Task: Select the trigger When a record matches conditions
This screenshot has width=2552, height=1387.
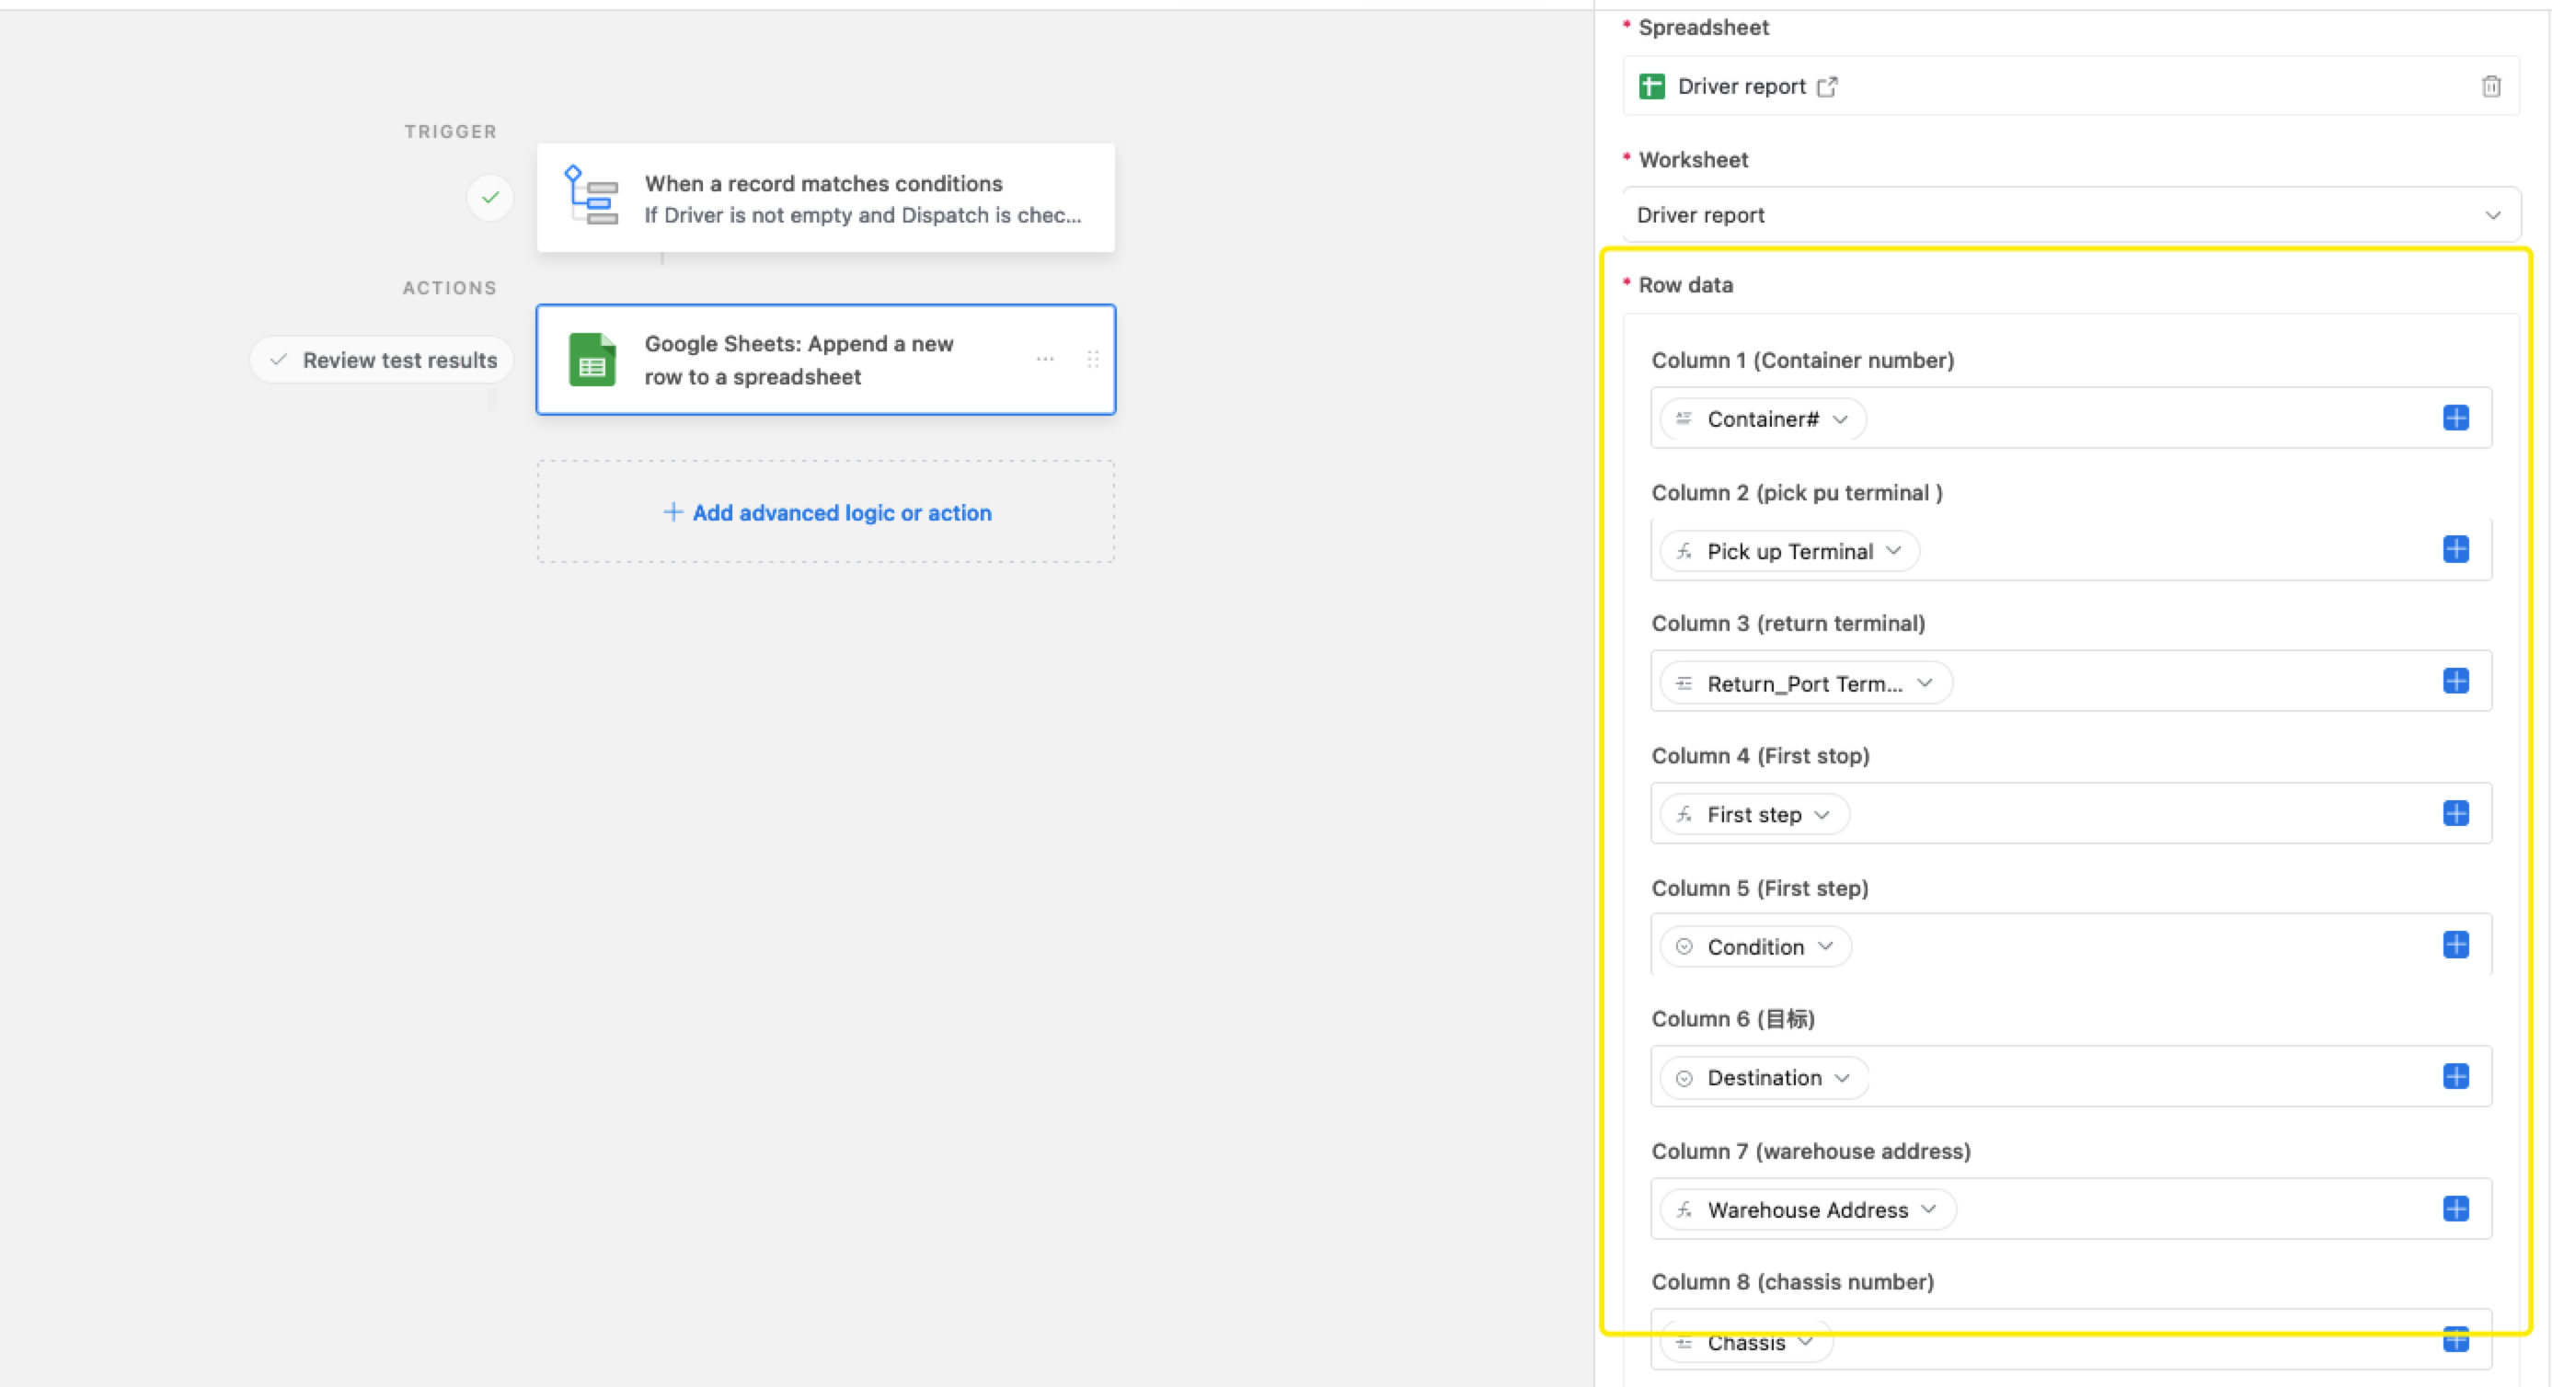Action: 825,198
